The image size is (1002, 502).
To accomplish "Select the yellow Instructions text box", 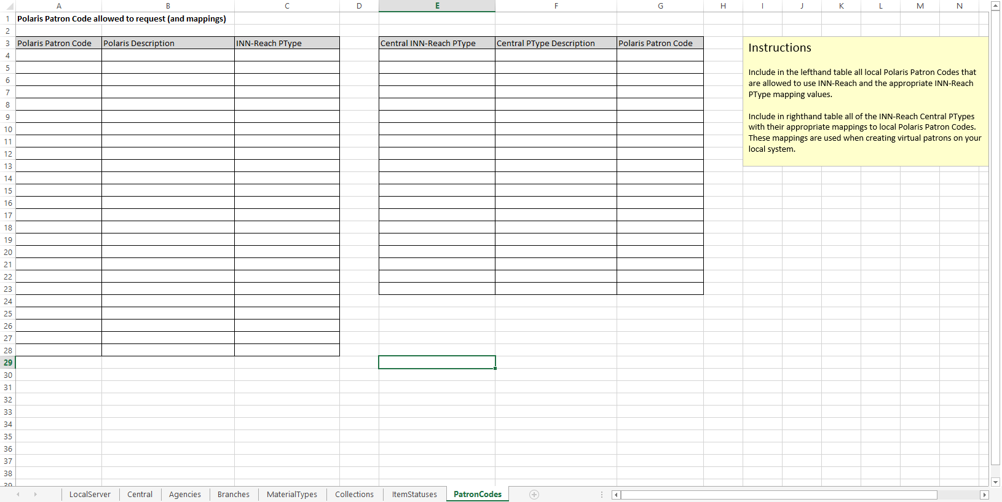I will [x=865, y=101].
